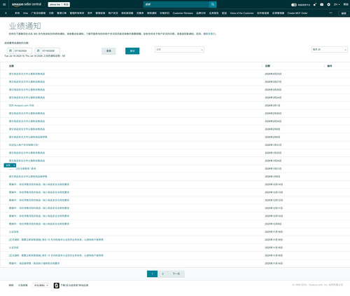
Task: Open the messages envelope icon
Action: tap(322, 4)
